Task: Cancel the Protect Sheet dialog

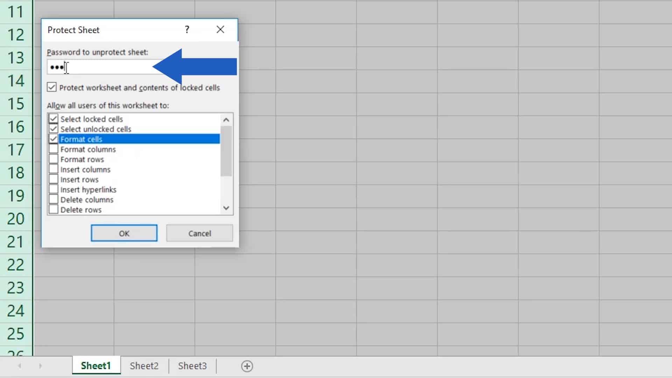Action: click(x=199, y=233)
